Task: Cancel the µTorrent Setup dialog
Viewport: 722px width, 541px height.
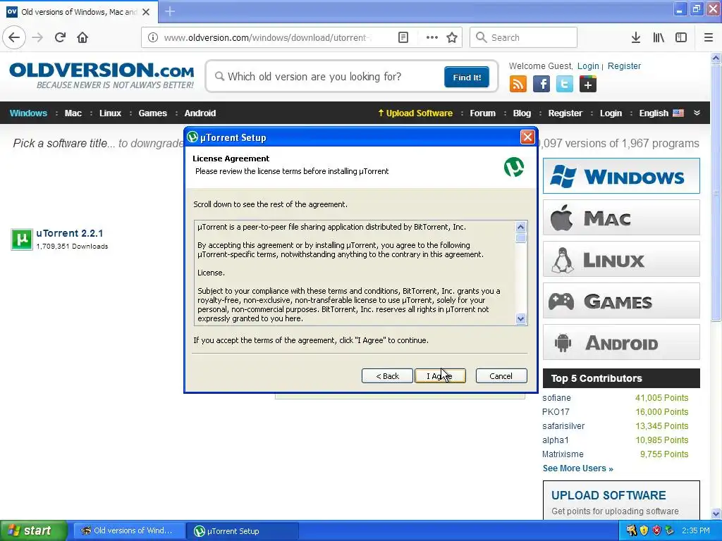Action: (501, 376)
